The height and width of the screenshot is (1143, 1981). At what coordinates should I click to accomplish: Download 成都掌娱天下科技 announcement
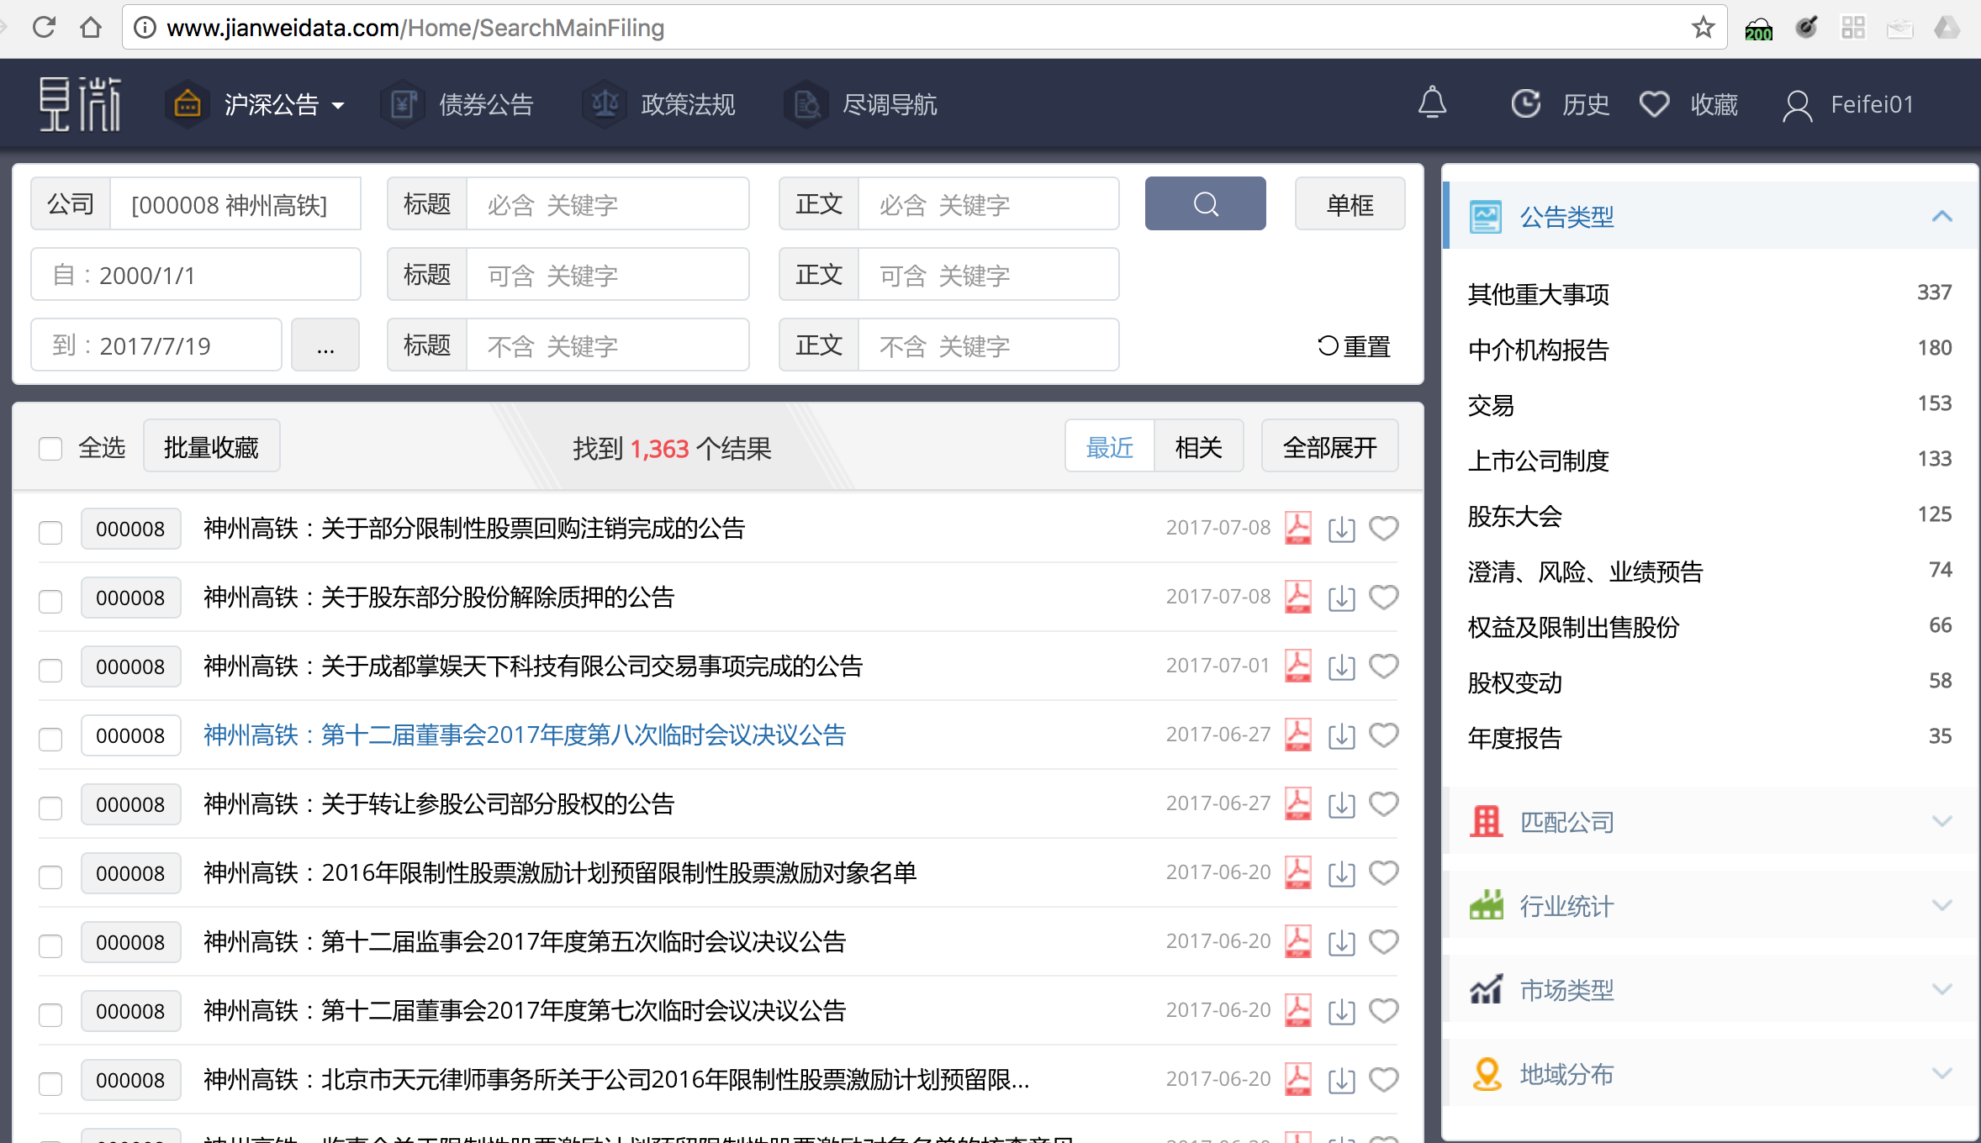pyautogui.click(x=1341, y=666)
